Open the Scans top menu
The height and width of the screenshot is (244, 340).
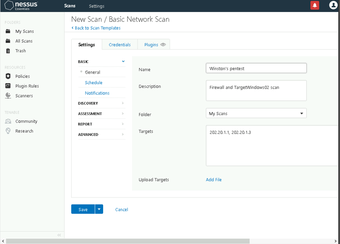point(70,6)
